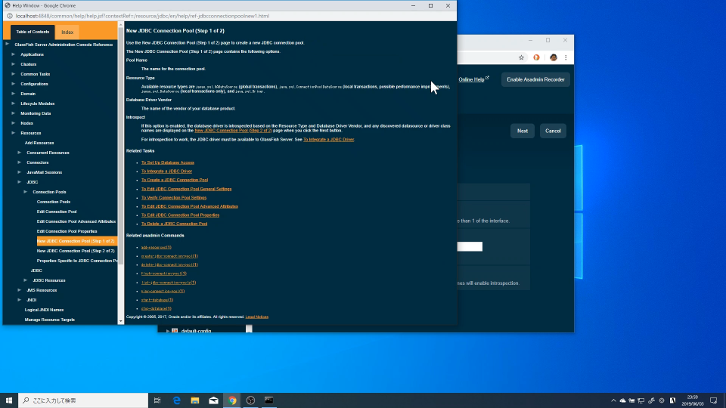Viewport: 726px width, 408px height.
Task: Open Chrome's three-dot menu
Action: [x=565, y=57]
